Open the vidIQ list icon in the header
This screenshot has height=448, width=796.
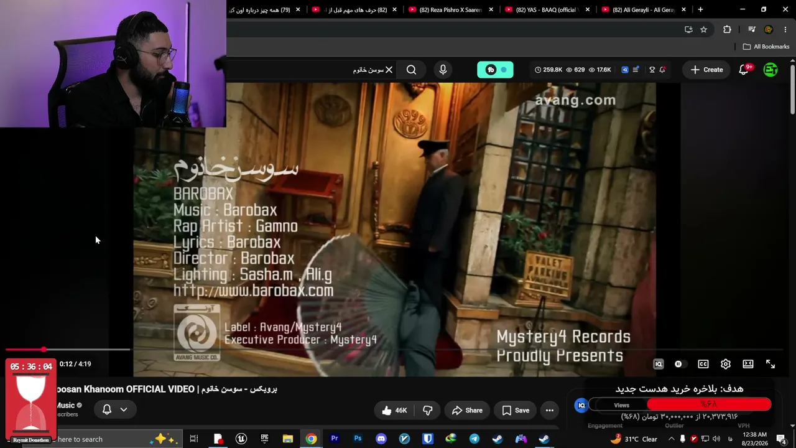click(x=636, y=70)
